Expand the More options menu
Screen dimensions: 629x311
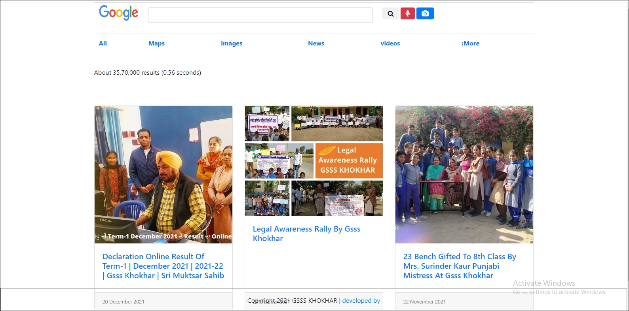click(x=470, y=43)
